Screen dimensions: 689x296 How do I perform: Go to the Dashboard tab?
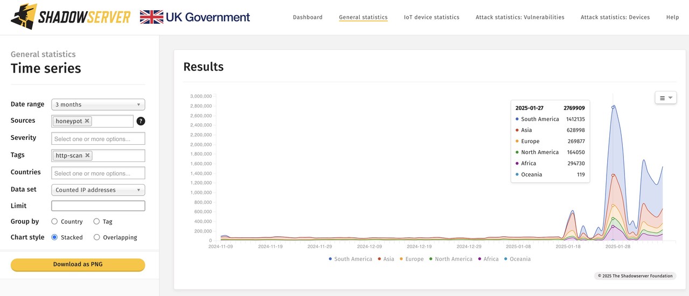coord(307,17)
